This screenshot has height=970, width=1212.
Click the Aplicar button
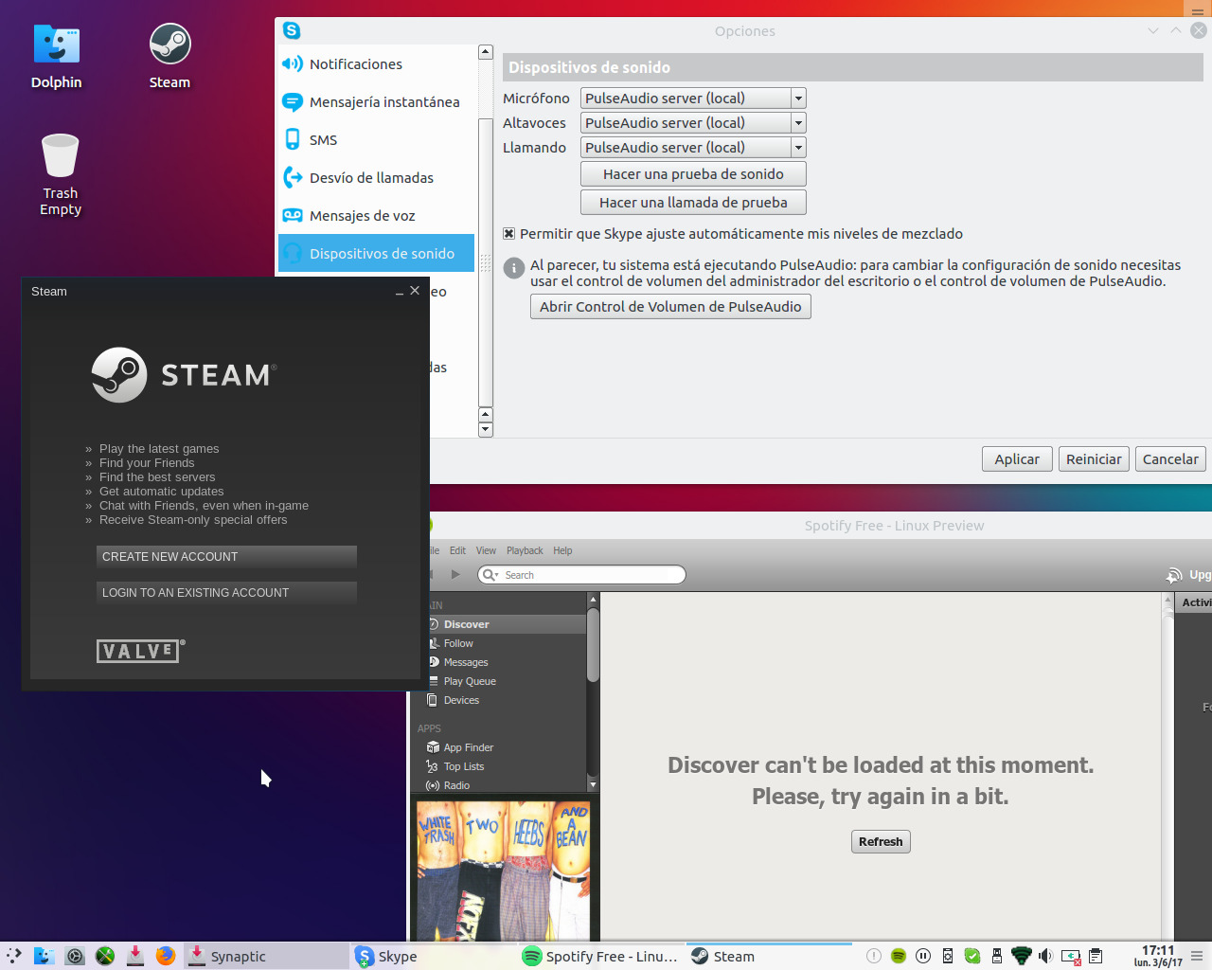click(1017, 459)
